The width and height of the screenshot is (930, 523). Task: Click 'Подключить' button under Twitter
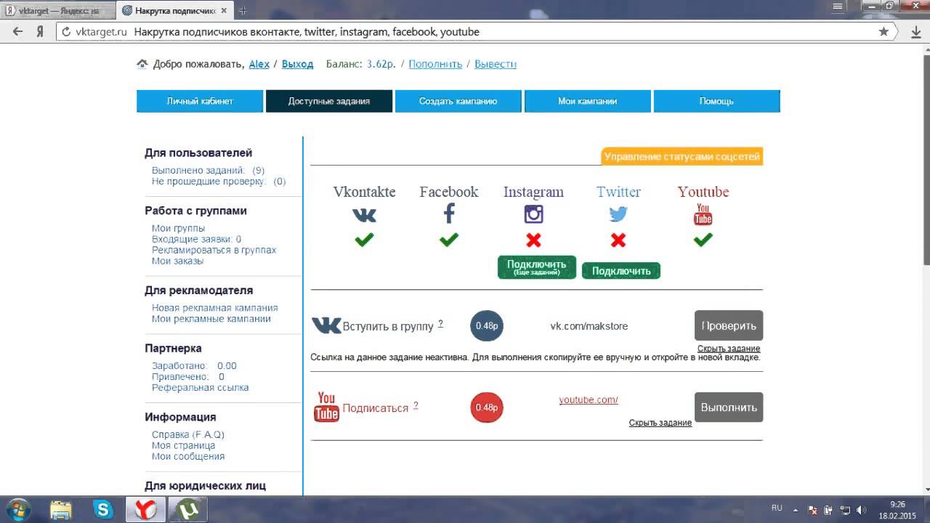click(x=621, y=271)
